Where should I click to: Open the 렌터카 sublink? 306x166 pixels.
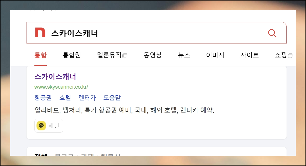[87, 98]
